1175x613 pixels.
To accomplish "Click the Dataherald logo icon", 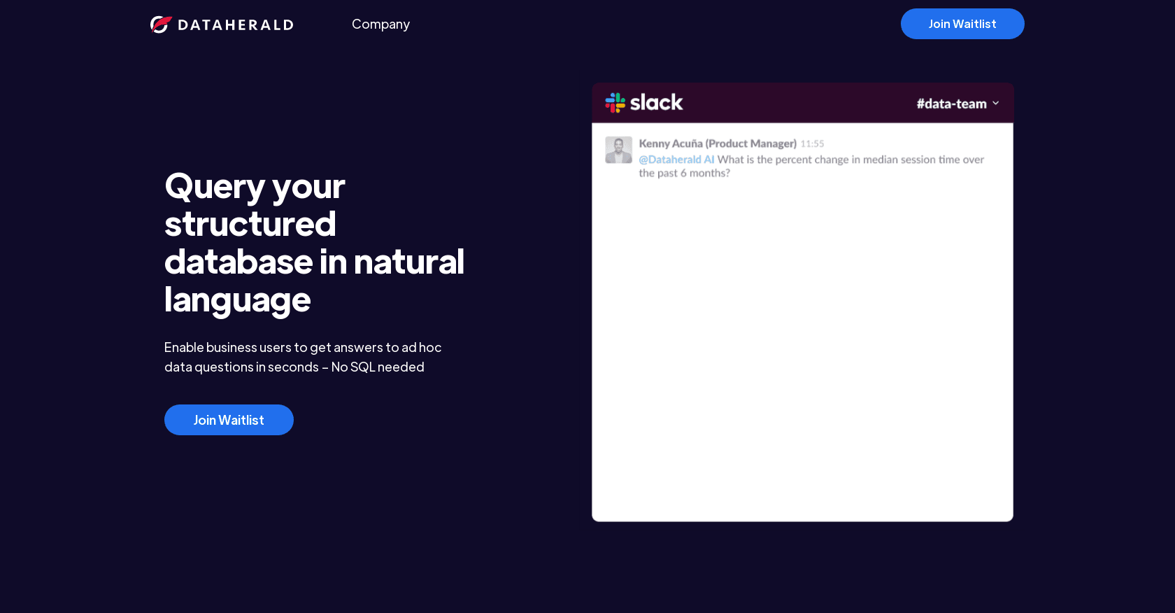I will click(161, 24).
